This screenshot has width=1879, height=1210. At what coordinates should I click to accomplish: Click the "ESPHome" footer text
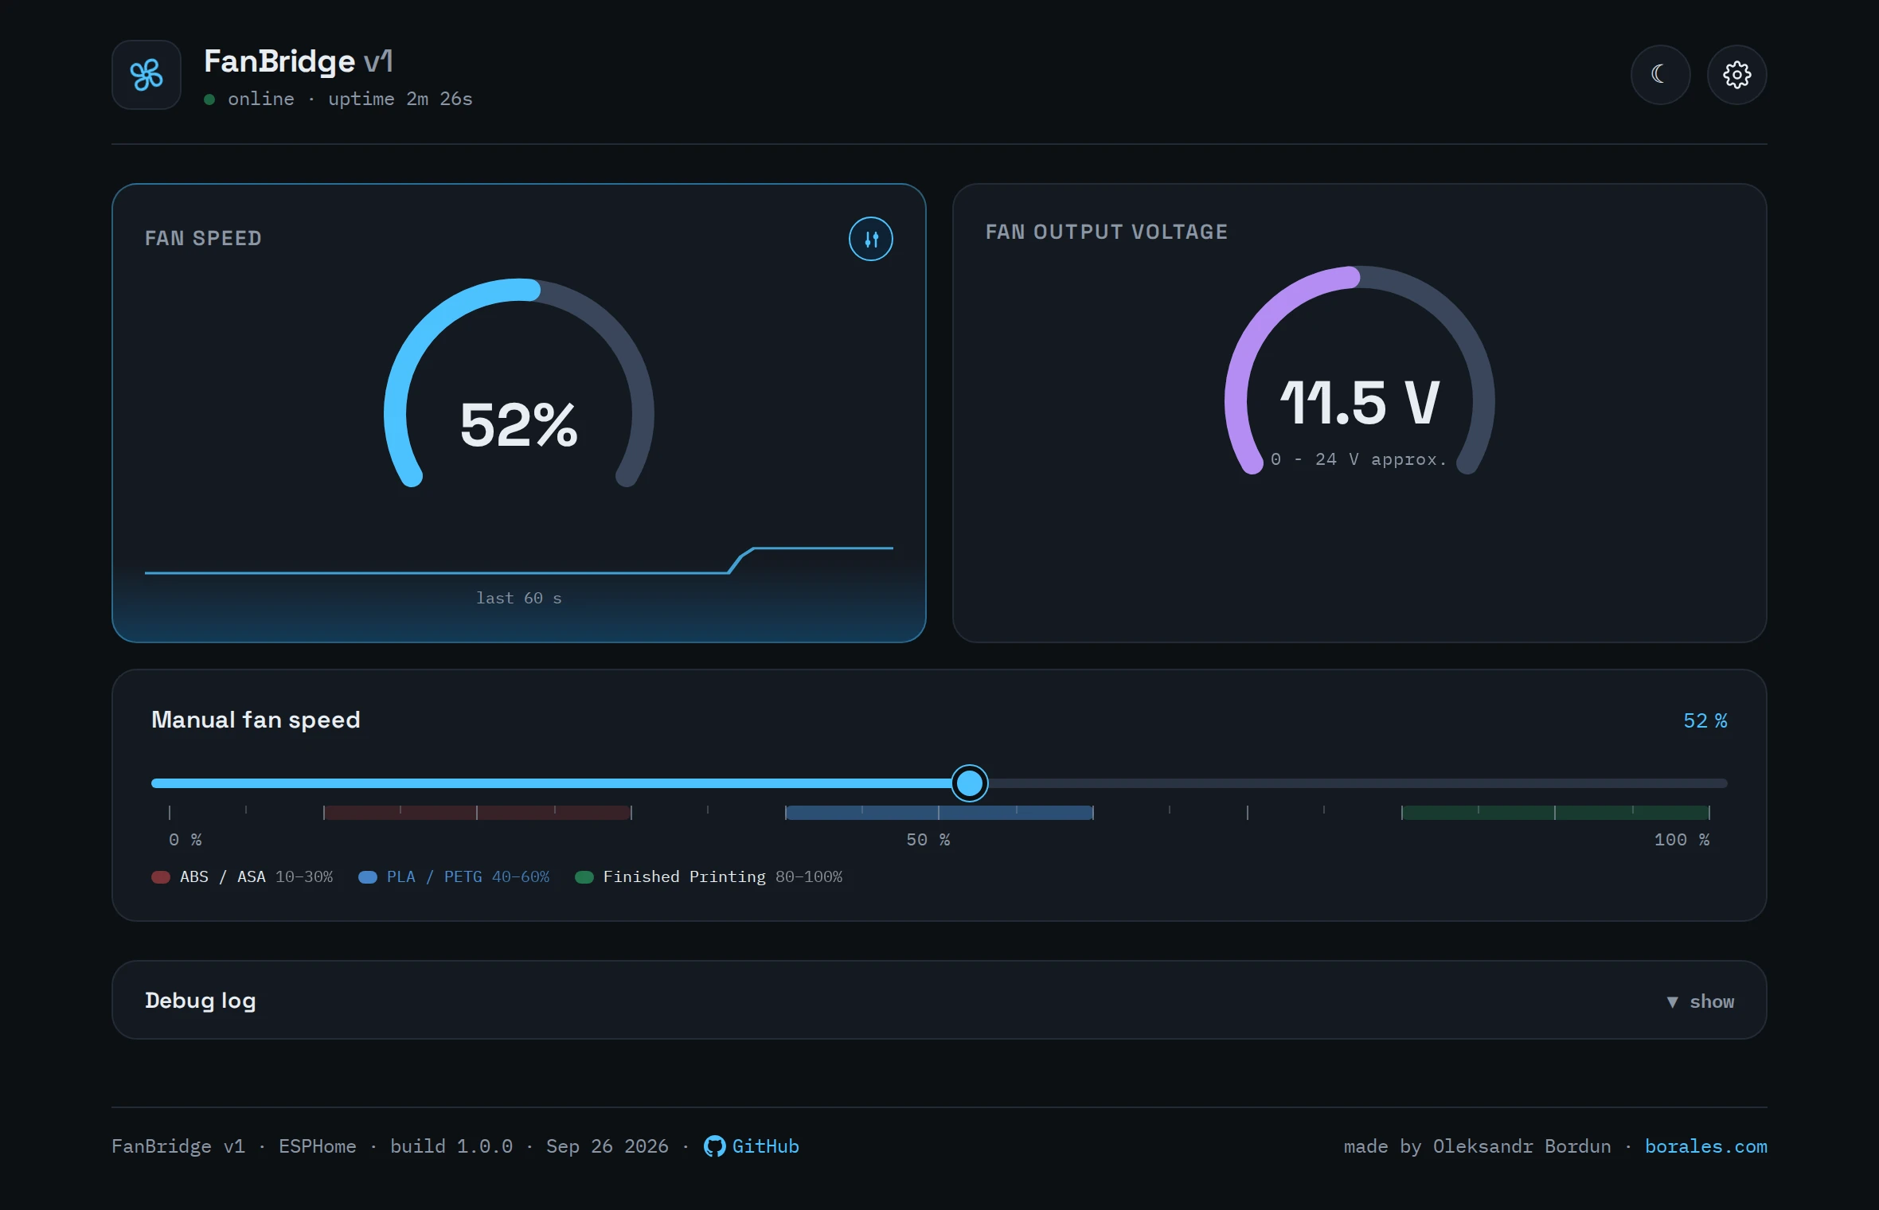pyautogui.click(x=317, y=1146)
